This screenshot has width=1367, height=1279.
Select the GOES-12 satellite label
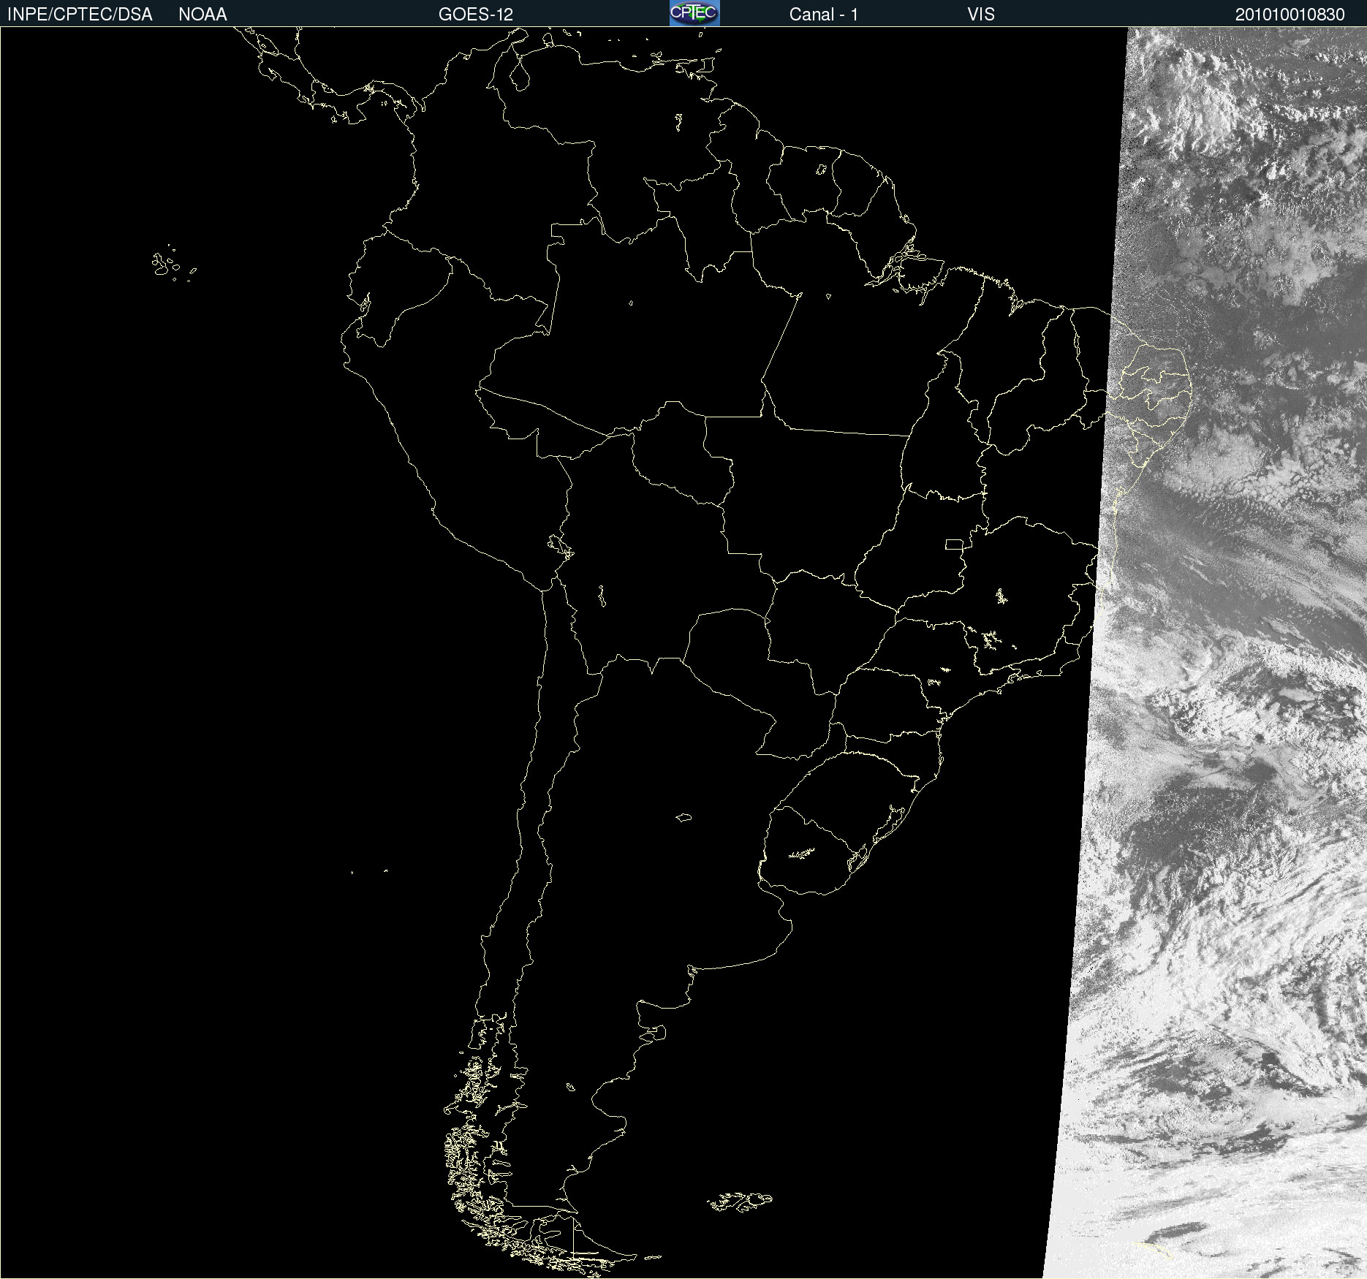476,15
